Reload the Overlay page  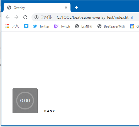click(x=25, y=17)
